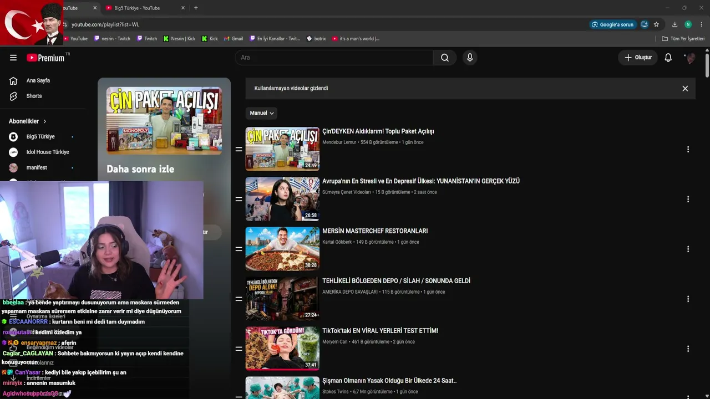The image size is (710, 399).
Task: Open AMERİKA DEPO SAVAŞLARI channel link
Action: [349, 292]
